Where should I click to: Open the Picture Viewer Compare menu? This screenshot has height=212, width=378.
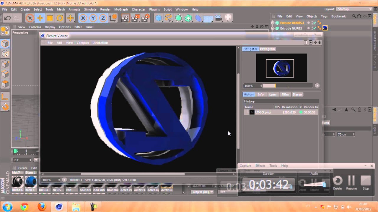[83, 43]
